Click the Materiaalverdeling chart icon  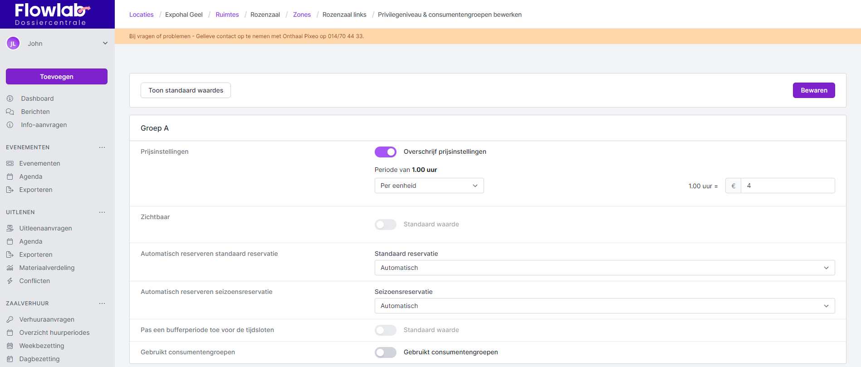(10, 268)
